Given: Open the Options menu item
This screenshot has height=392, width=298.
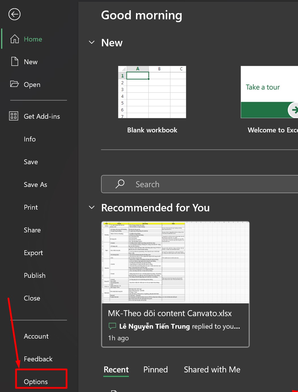Looking at the screenshot, I should 36,381.
